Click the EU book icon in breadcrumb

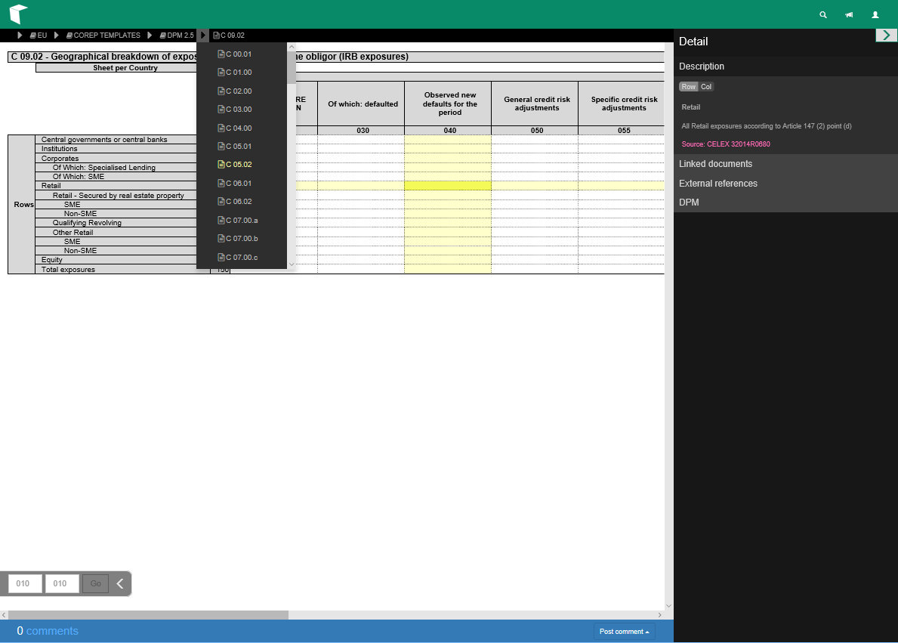(33, 36)
